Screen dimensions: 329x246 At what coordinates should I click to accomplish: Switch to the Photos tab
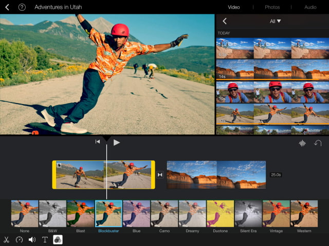(x=272, y=7)
